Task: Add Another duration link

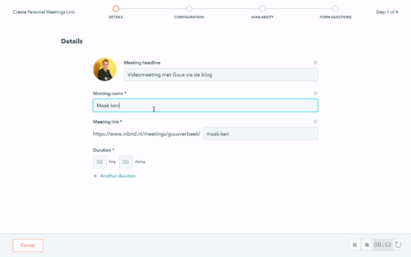Action: tap(118, 176)
